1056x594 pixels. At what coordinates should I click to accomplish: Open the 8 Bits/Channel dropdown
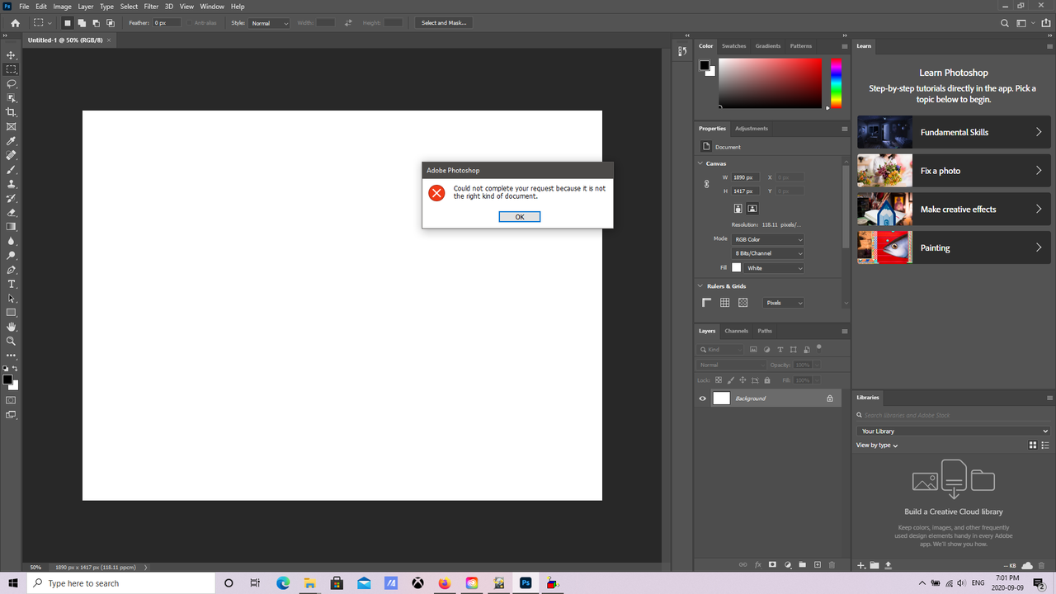pos(767,253)
